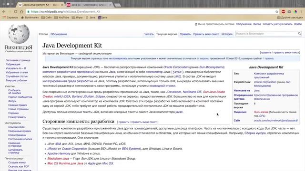Open Ссылки сюда in sidebar

point(16,127)
